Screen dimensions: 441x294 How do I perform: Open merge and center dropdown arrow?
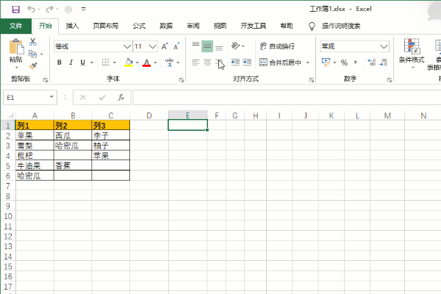pos(308,62)
